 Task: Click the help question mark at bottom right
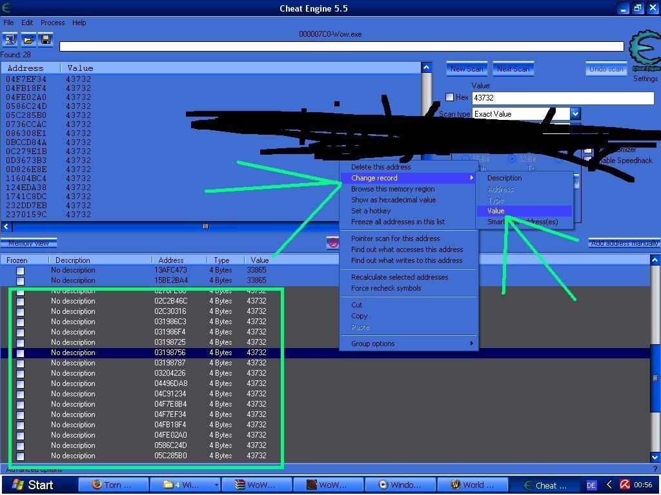click(x=655, y=469)
